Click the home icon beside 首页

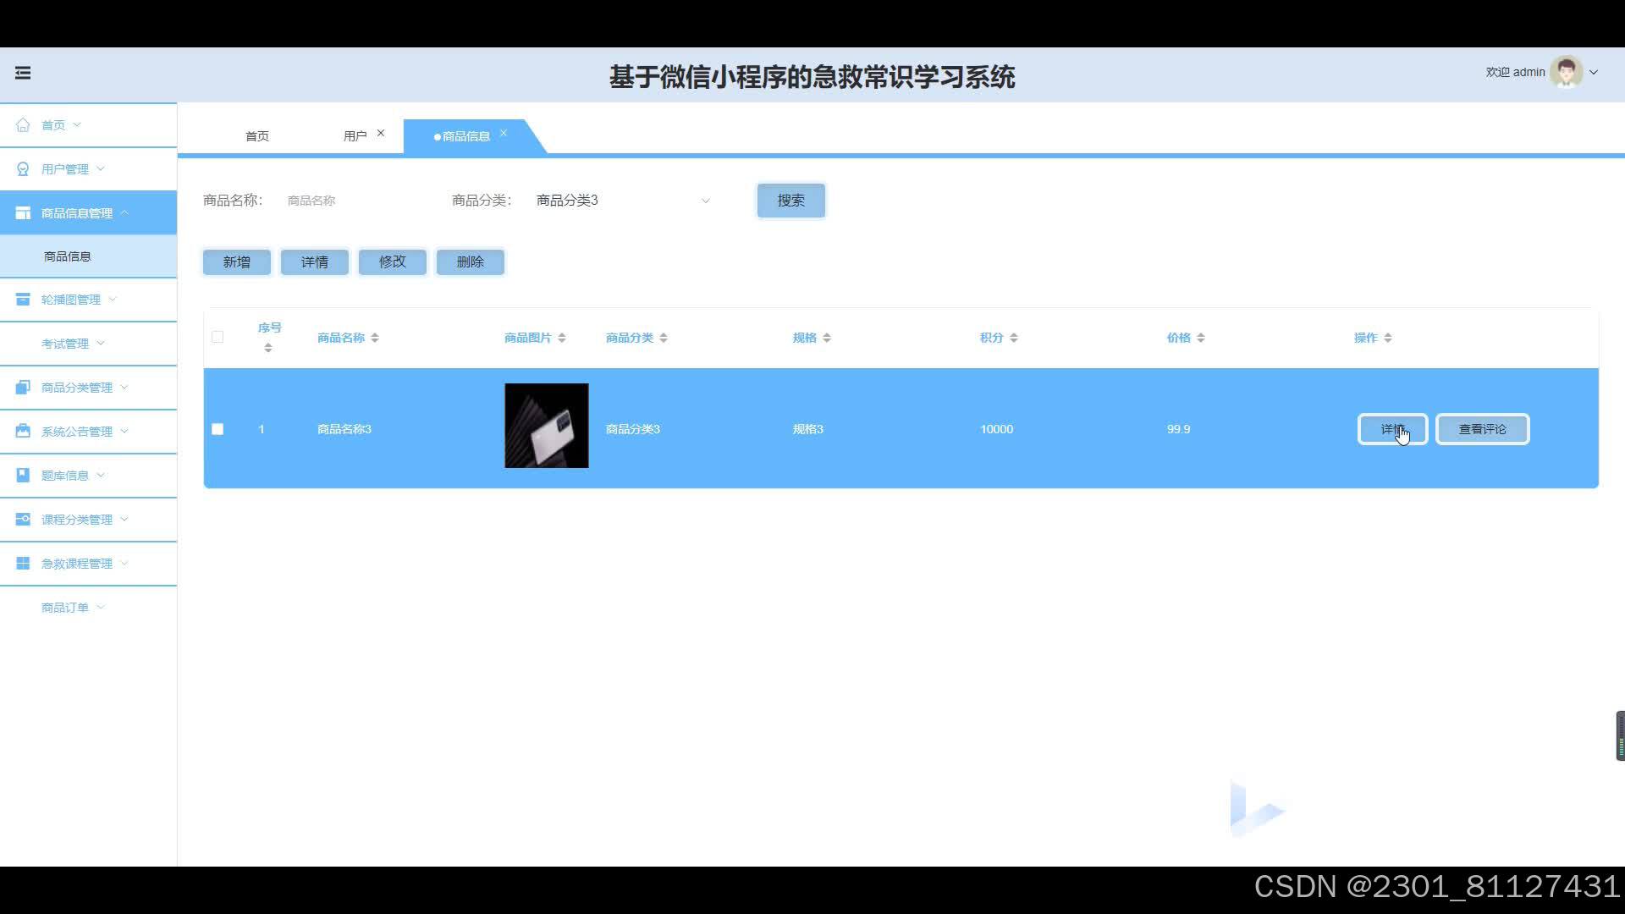click(x=23, y=125)
